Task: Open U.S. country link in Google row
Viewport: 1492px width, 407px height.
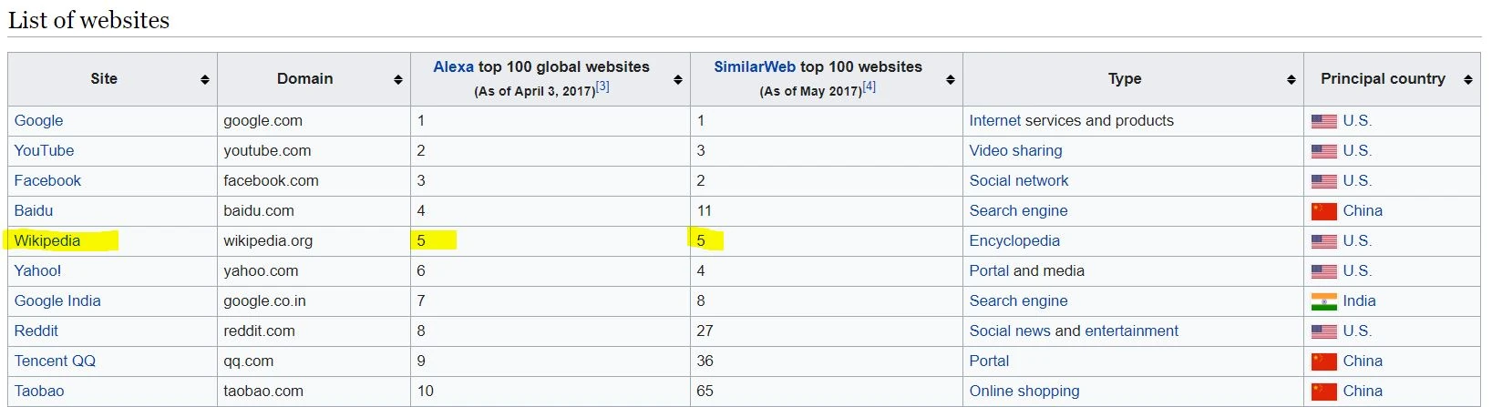Action: (x=1357, y=120)
